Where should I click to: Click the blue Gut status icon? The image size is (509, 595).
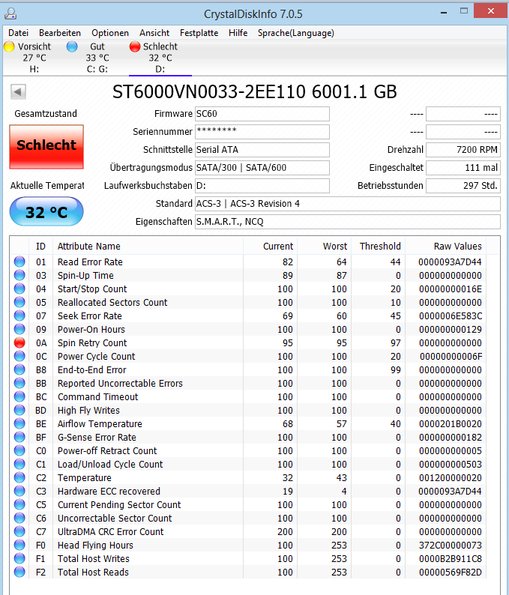point(72,46)
